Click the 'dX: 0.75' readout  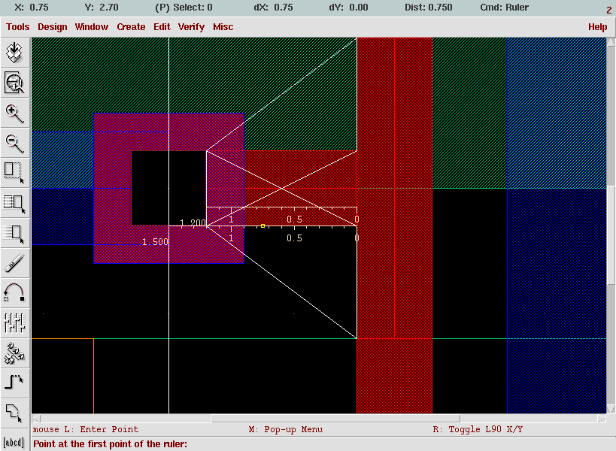273,7
